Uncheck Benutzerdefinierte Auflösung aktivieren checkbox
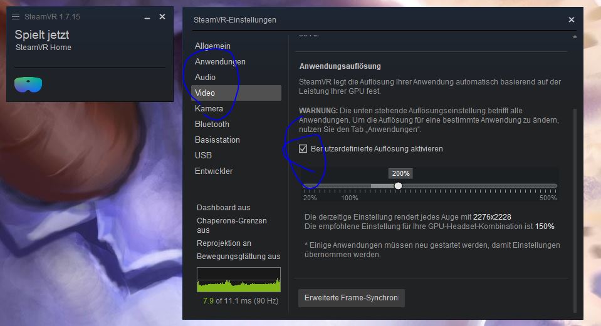 pyautogui.click(x=303, y=148)
